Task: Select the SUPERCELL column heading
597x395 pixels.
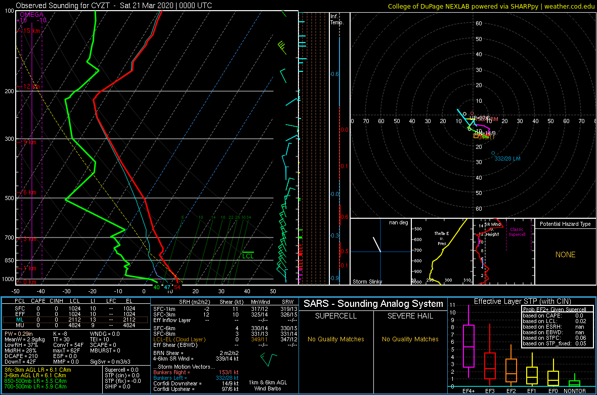Action: [336, 317]
